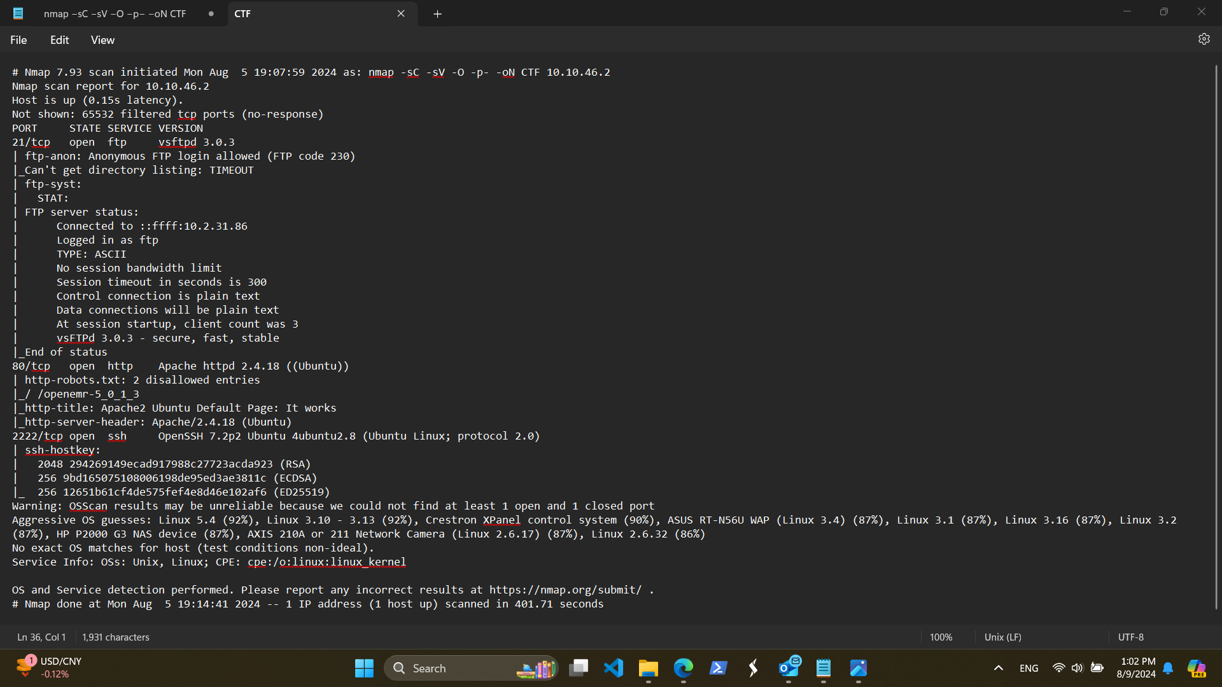
Task: Click the unsaved-changes dot on first tab
Action: point(211,13)
